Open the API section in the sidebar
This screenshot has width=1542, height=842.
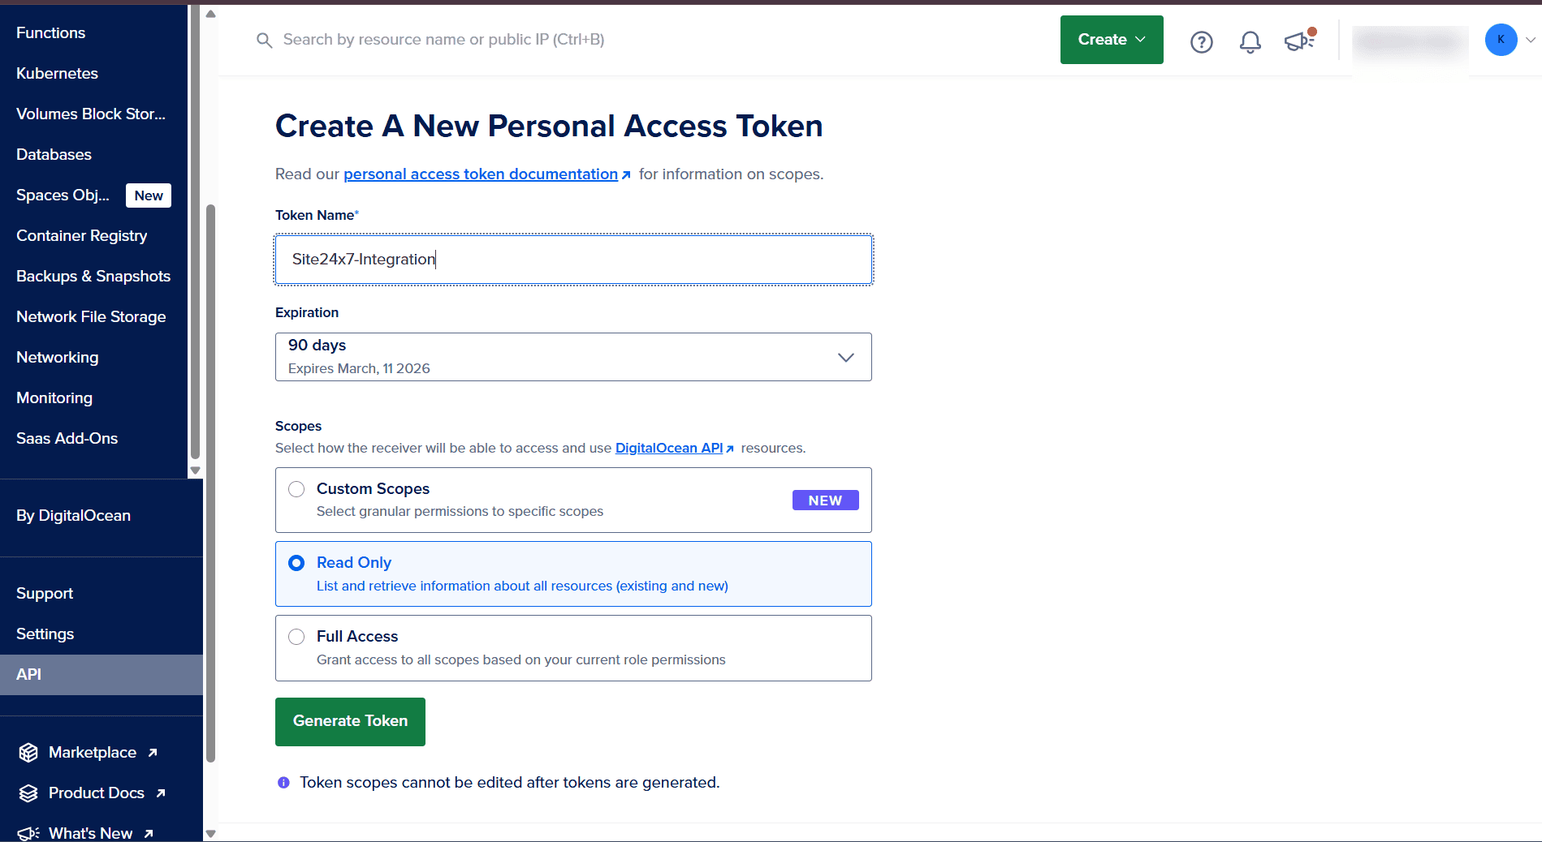[28, 674]
